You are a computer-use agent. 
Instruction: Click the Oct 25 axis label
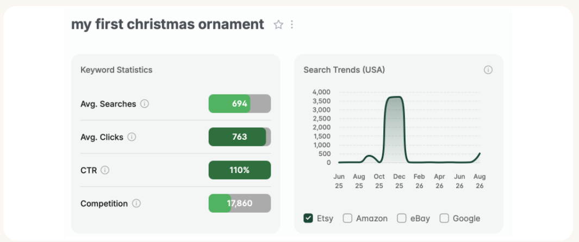(x=379, y=182)
